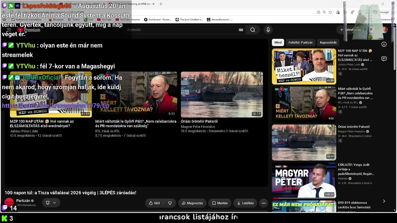Open the YouTube guide hamburger menu
397x223 pixels.
click(x=9, y=30)
